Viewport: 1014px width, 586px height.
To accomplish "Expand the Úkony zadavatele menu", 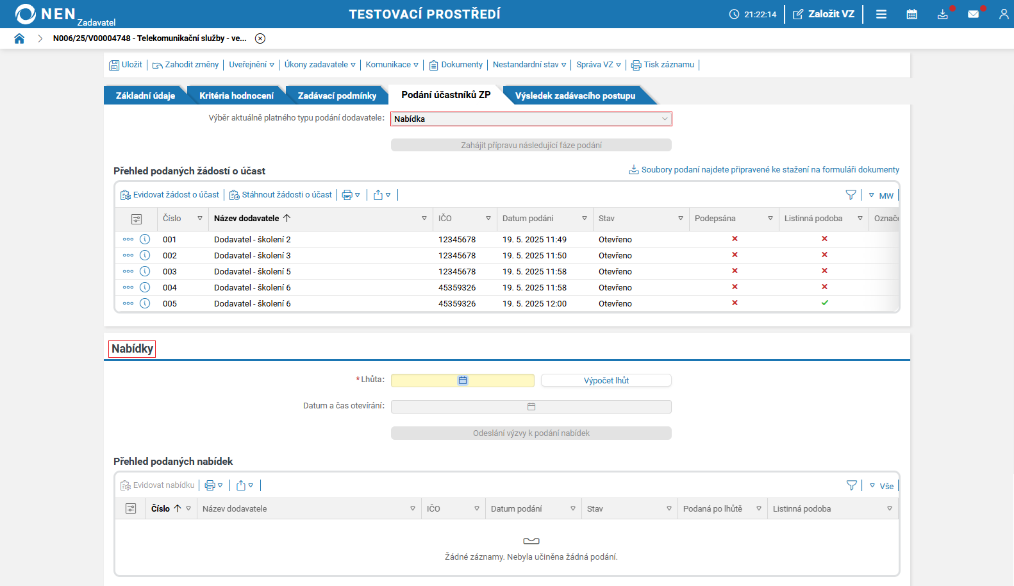I will [x=320, y=65].
